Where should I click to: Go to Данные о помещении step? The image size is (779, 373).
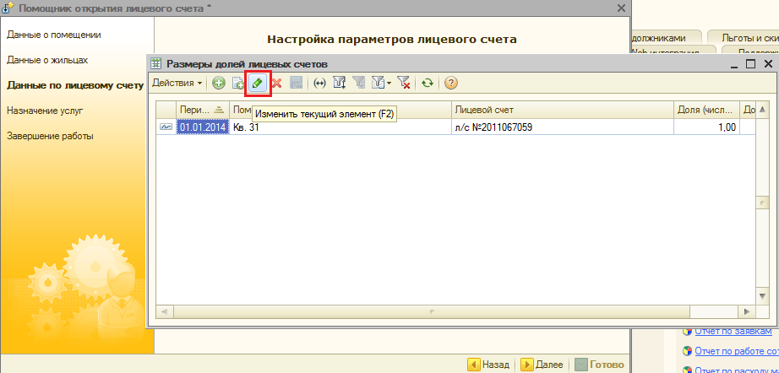point(54,35)
